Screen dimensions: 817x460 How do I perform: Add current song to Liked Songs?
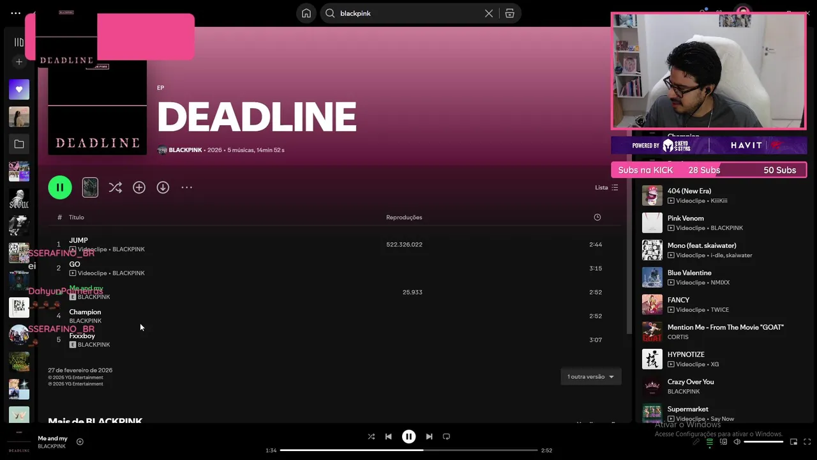click(x=80, y=441)
